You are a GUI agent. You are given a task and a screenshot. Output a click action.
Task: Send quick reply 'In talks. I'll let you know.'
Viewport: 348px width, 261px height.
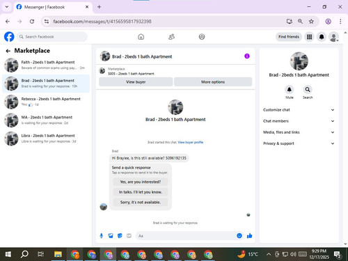141,192
